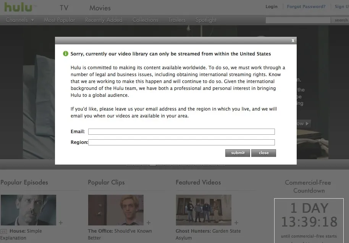349x243 pixels.
Task: Click the 13:39:18 countdown timer
Action: (309, 222)
